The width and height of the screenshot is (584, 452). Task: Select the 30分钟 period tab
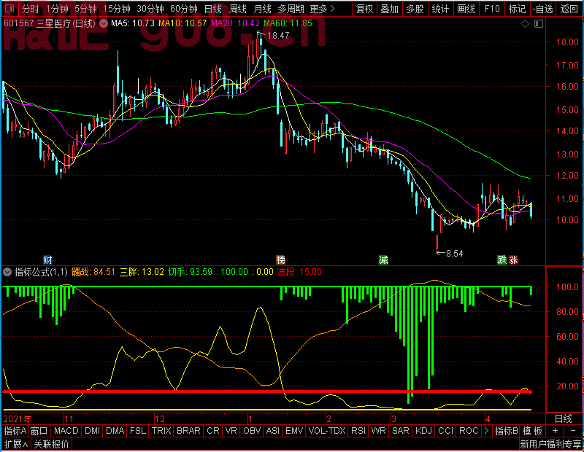[150, 9]
